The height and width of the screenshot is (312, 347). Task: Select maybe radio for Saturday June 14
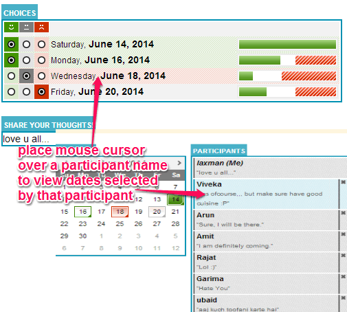coord(26,44)
